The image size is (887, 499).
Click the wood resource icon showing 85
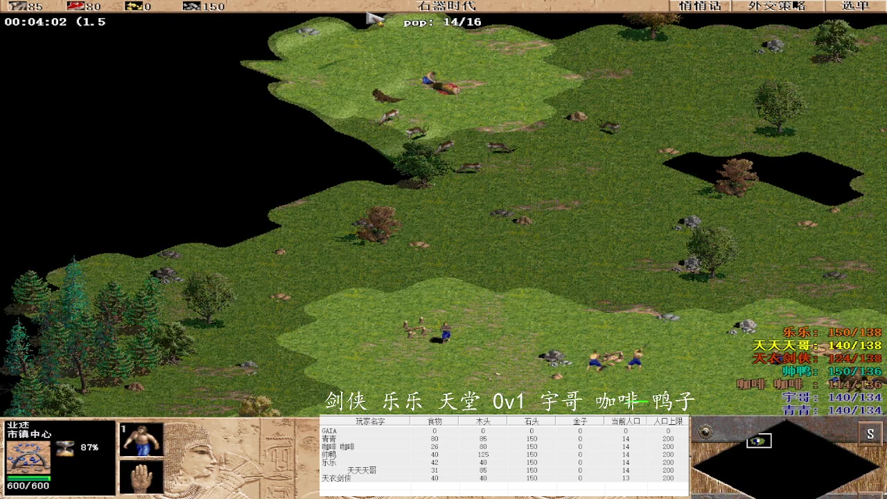(x=16, y=6)
